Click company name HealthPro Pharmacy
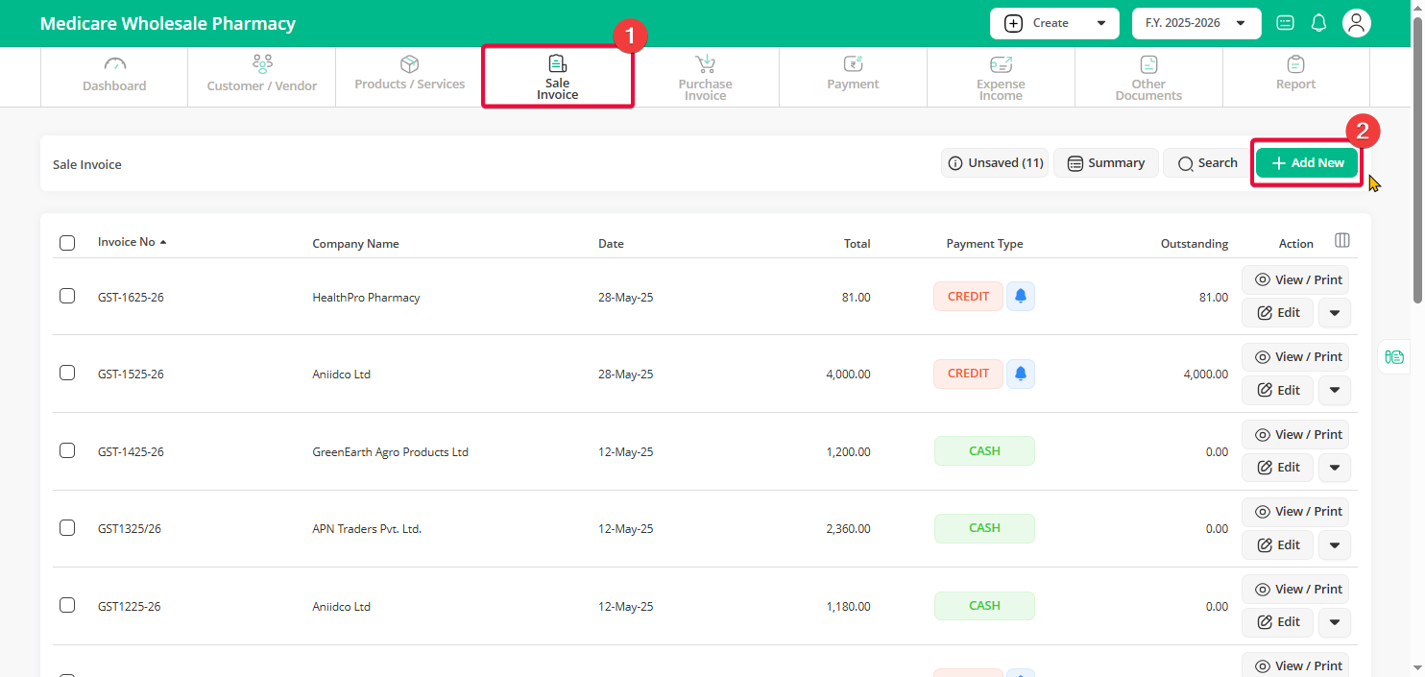Viewport: 1425px width, 677px height. pos(366,298)
